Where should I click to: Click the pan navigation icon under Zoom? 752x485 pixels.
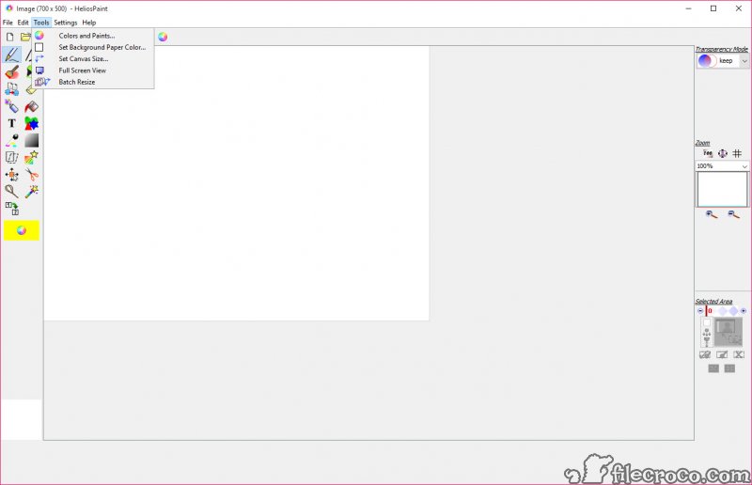[x=723, y=153]
